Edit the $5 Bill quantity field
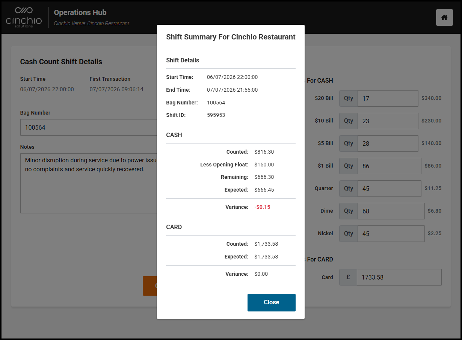This screenshot has height=340, width=462. (388, 144)
